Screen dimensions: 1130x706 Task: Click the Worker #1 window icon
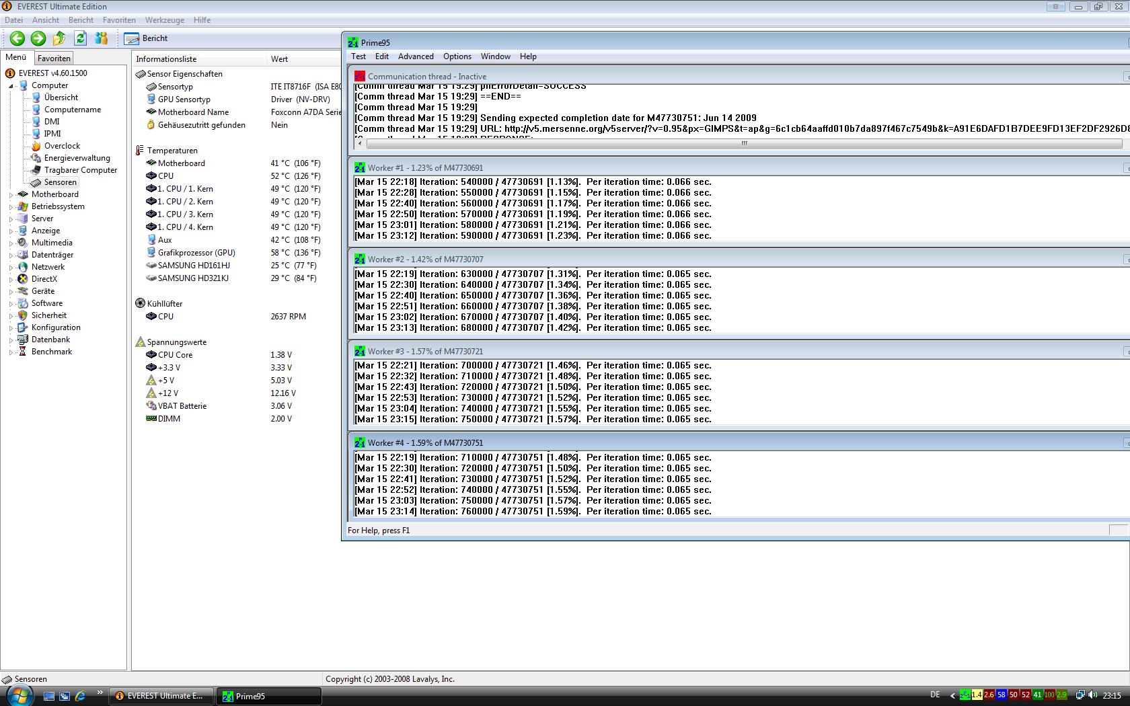(360, 167)
